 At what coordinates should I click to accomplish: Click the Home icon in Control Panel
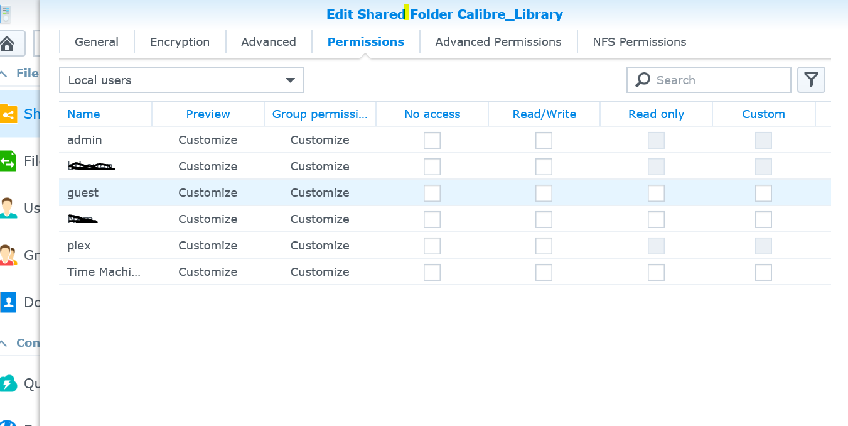(x=8, y=44)
